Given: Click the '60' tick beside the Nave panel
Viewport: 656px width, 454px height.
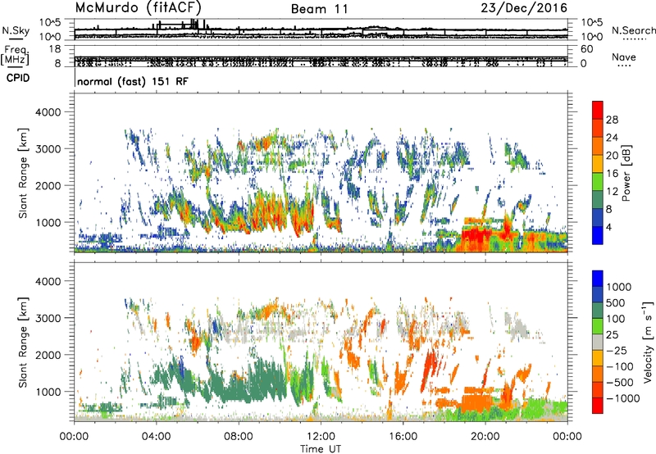Looking at the screenshot, I should click(586, 49).
